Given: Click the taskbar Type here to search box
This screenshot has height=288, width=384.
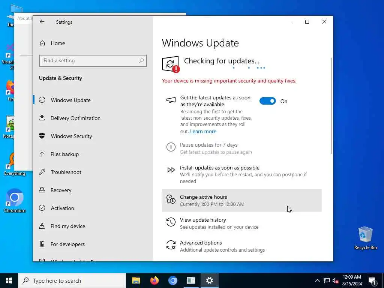Looking at the screenshot, I should 72,280.
